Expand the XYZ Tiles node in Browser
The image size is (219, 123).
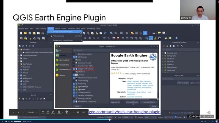(x=19, y=81)
